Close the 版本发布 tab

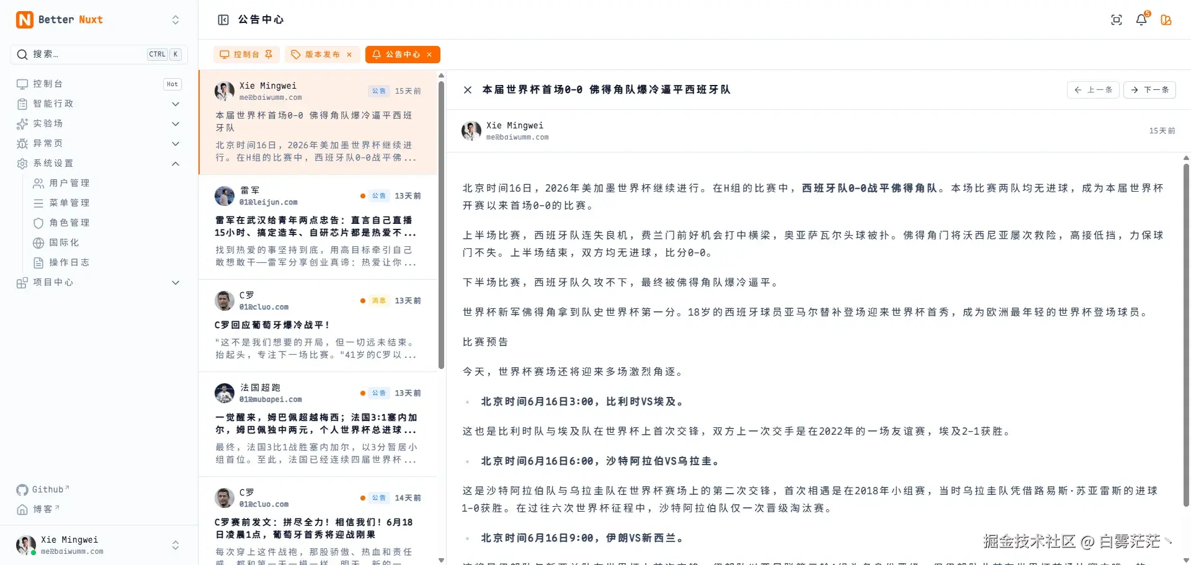[349, 55]
